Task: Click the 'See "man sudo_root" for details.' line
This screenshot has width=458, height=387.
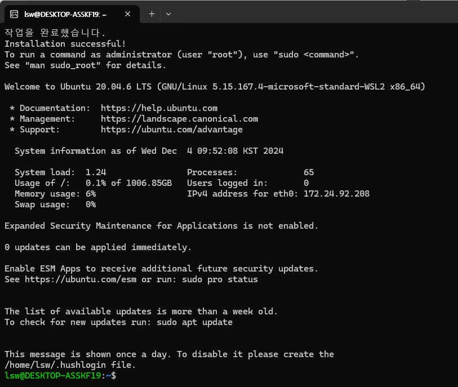Action: point(85,65)
